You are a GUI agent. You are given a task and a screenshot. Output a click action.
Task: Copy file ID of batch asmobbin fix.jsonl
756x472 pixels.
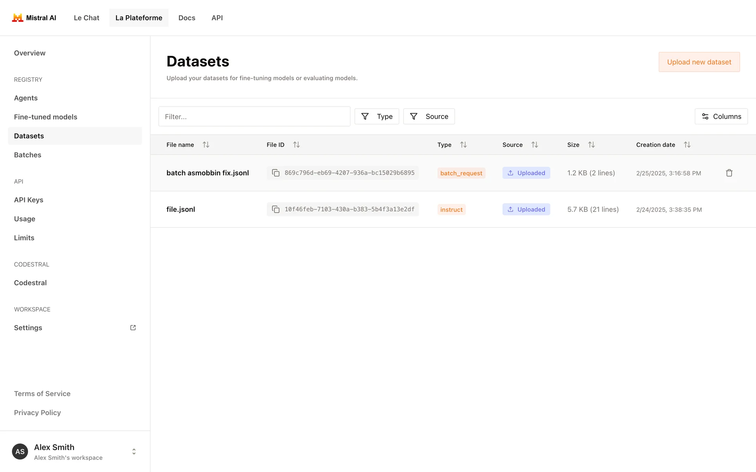276,173
